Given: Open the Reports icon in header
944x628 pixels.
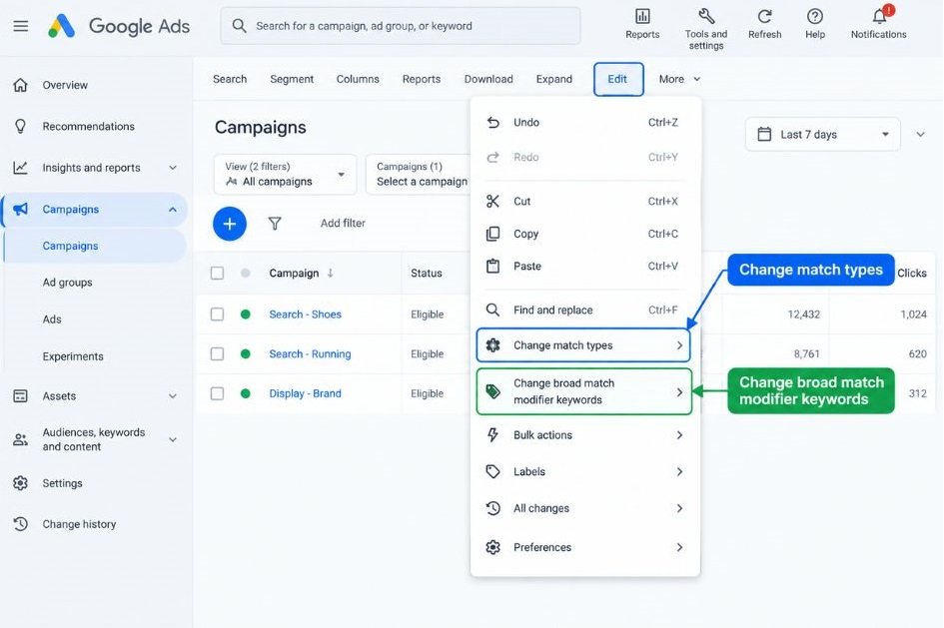Looking at the screenshot, I should [642, 24].
